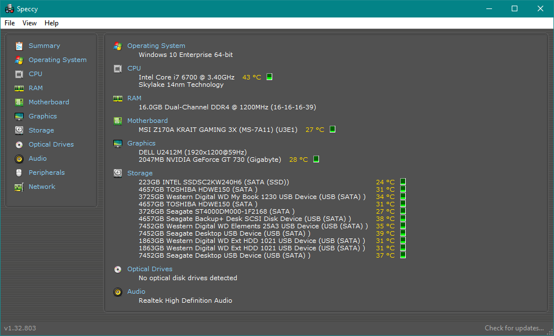Click the RAM heading link in main panel

(134, 98)
